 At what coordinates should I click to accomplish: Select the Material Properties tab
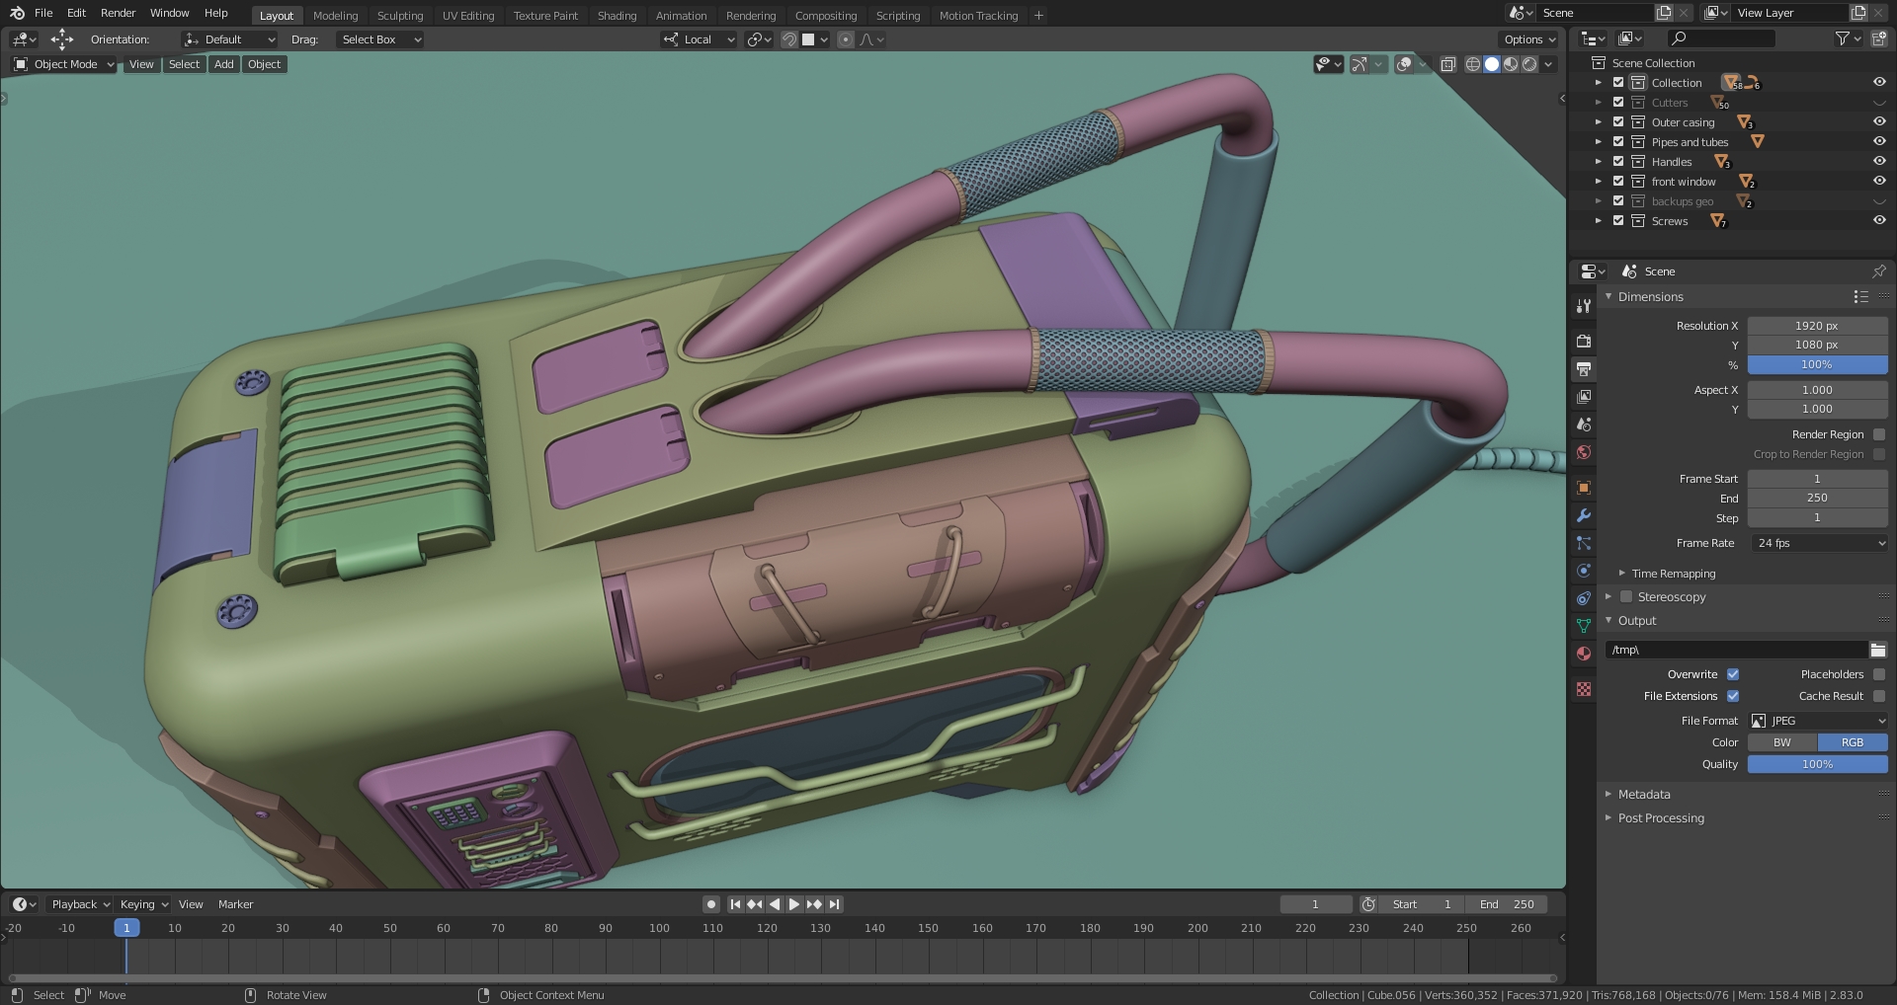1583,653
